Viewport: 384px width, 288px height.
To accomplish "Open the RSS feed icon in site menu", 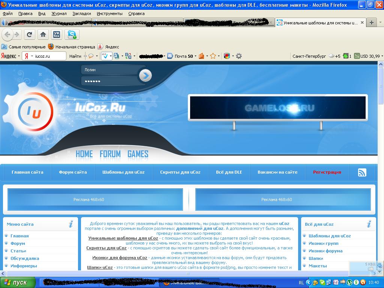I will pos(362,172).
